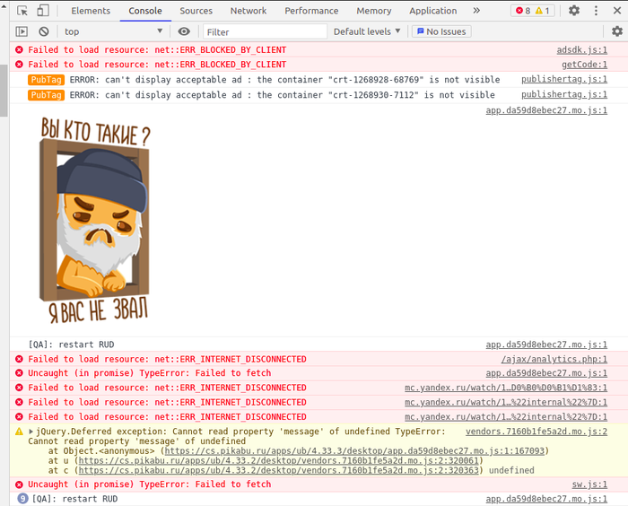Open the adsdk.js:1 source link
This screenshot has width=628, height=506.
pos(581,50)
